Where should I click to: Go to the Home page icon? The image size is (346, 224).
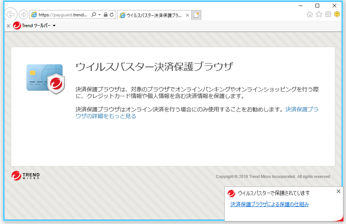coord(310,14)
